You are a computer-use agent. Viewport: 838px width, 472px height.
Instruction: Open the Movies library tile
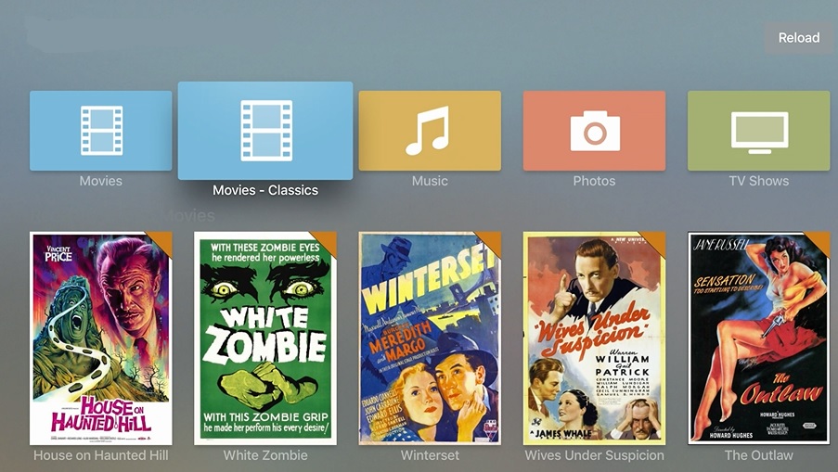[x=100, y=131]
